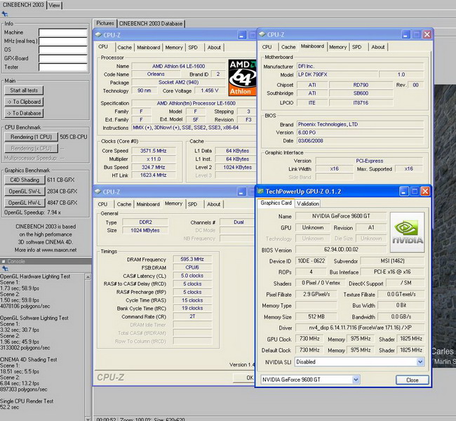
Task: Click the small arrow icon under CINEBENCH tab
Action: (4, 13)
